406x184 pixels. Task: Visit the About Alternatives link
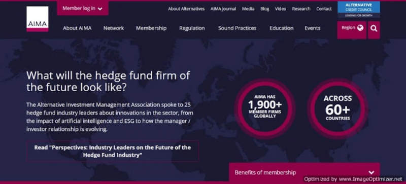[x=186, y=9]
